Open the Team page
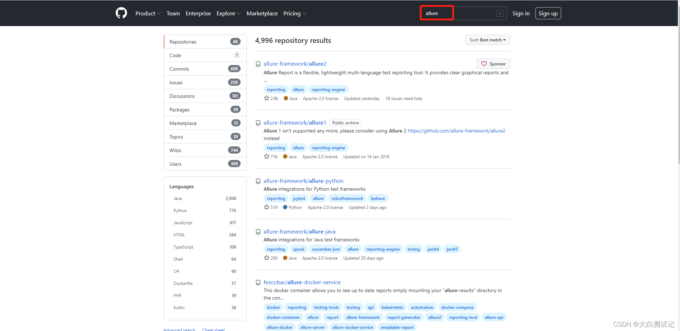 [x=173, y=13]
